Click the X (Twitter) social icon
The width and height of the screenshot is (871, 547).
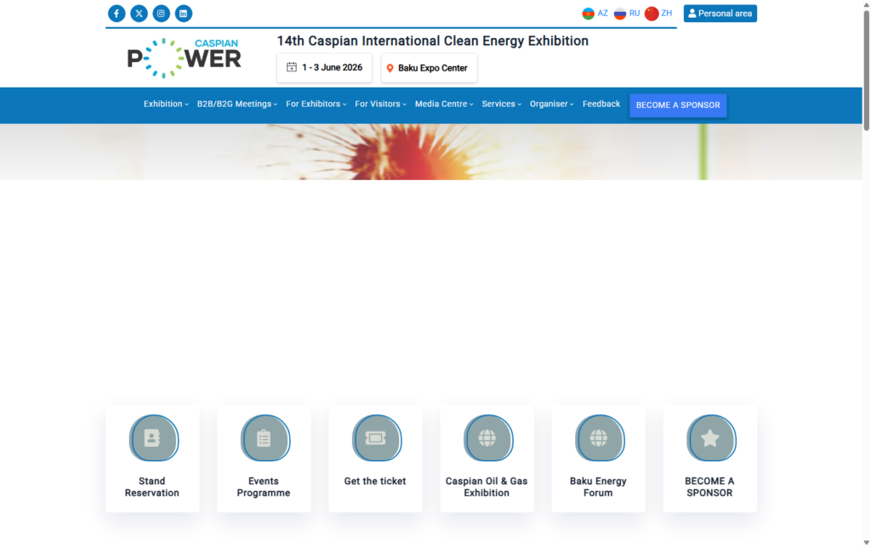139,13
